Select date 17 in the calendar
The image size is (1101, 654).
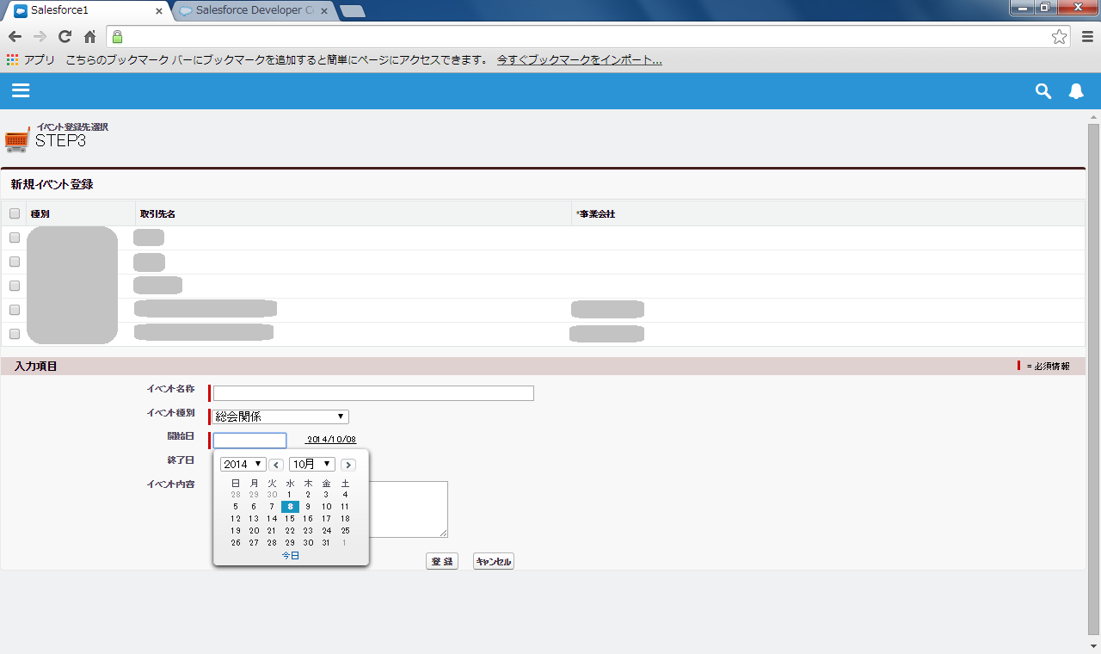tap(326, 519)
